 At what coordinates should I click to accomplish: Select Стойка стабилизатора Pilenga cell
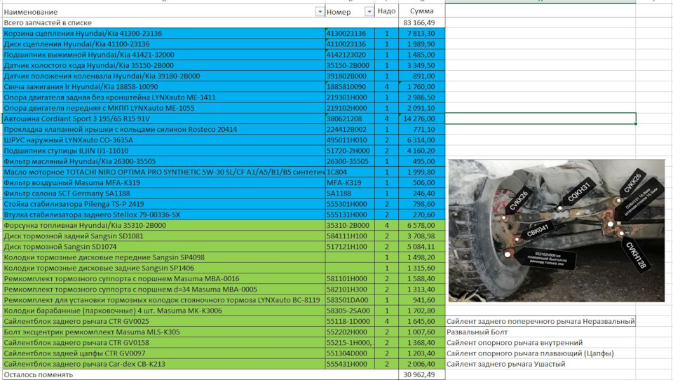(163, 204)
